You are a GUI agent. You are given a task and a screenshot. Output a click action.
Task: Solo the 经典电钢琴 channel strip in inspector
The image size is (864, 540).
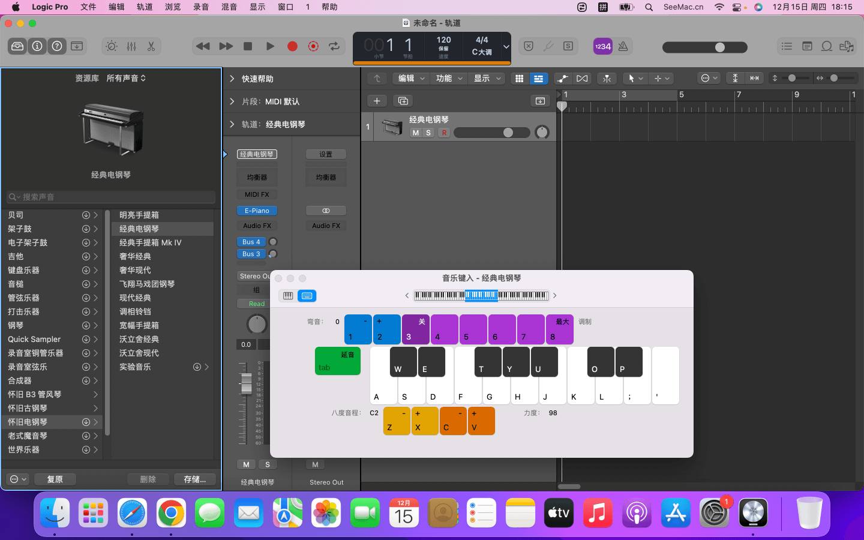(268, 464)
